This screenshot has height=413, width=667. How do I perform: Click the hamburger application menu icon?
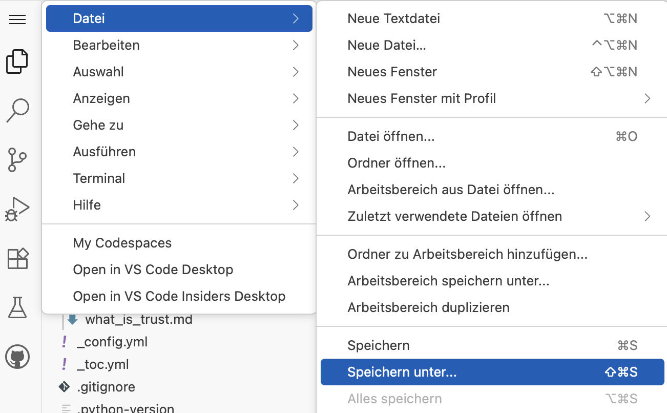(17, 19)
